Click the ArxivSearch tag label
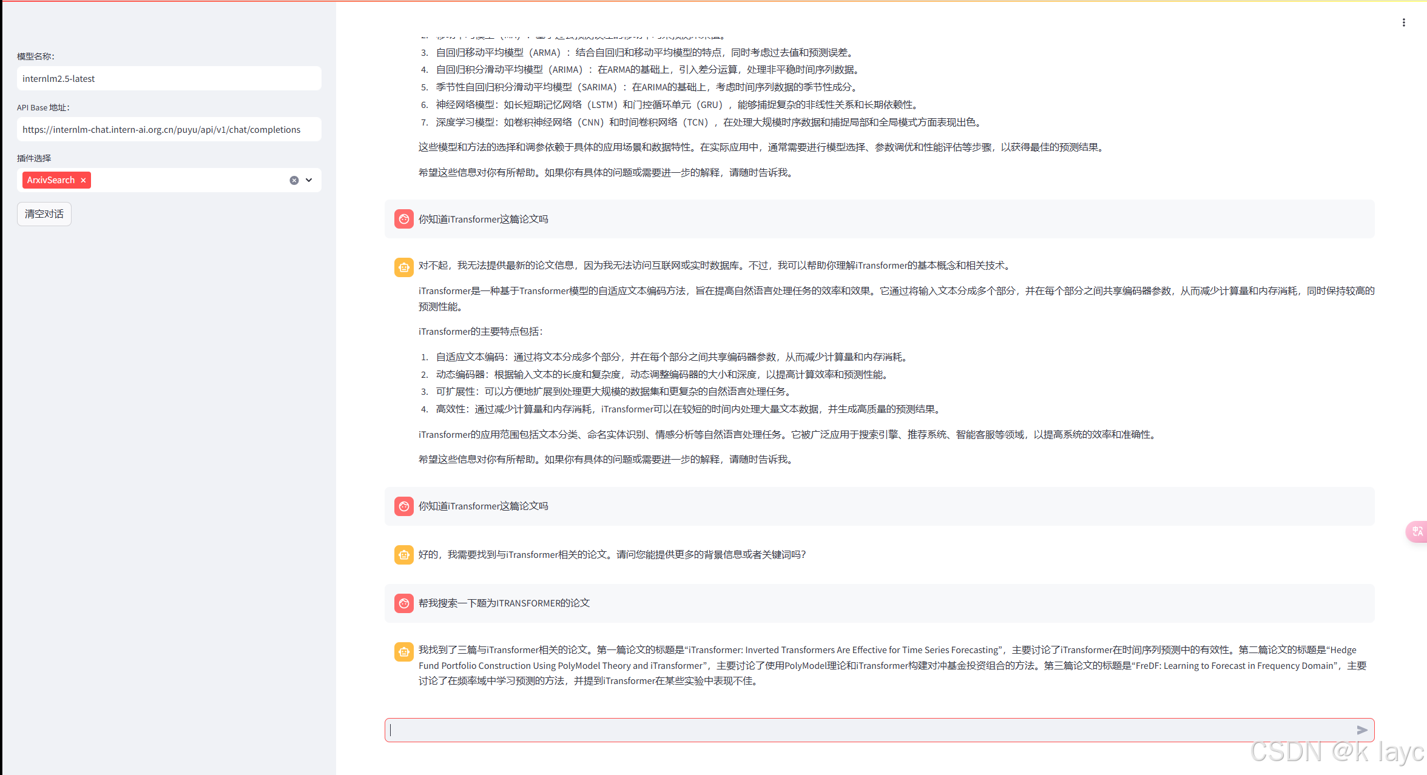 (x=51, y=180)
